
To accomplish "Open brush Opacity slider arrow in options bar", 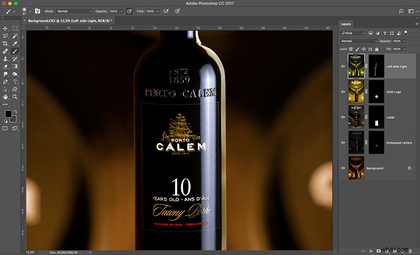I will tap(122, 11).
